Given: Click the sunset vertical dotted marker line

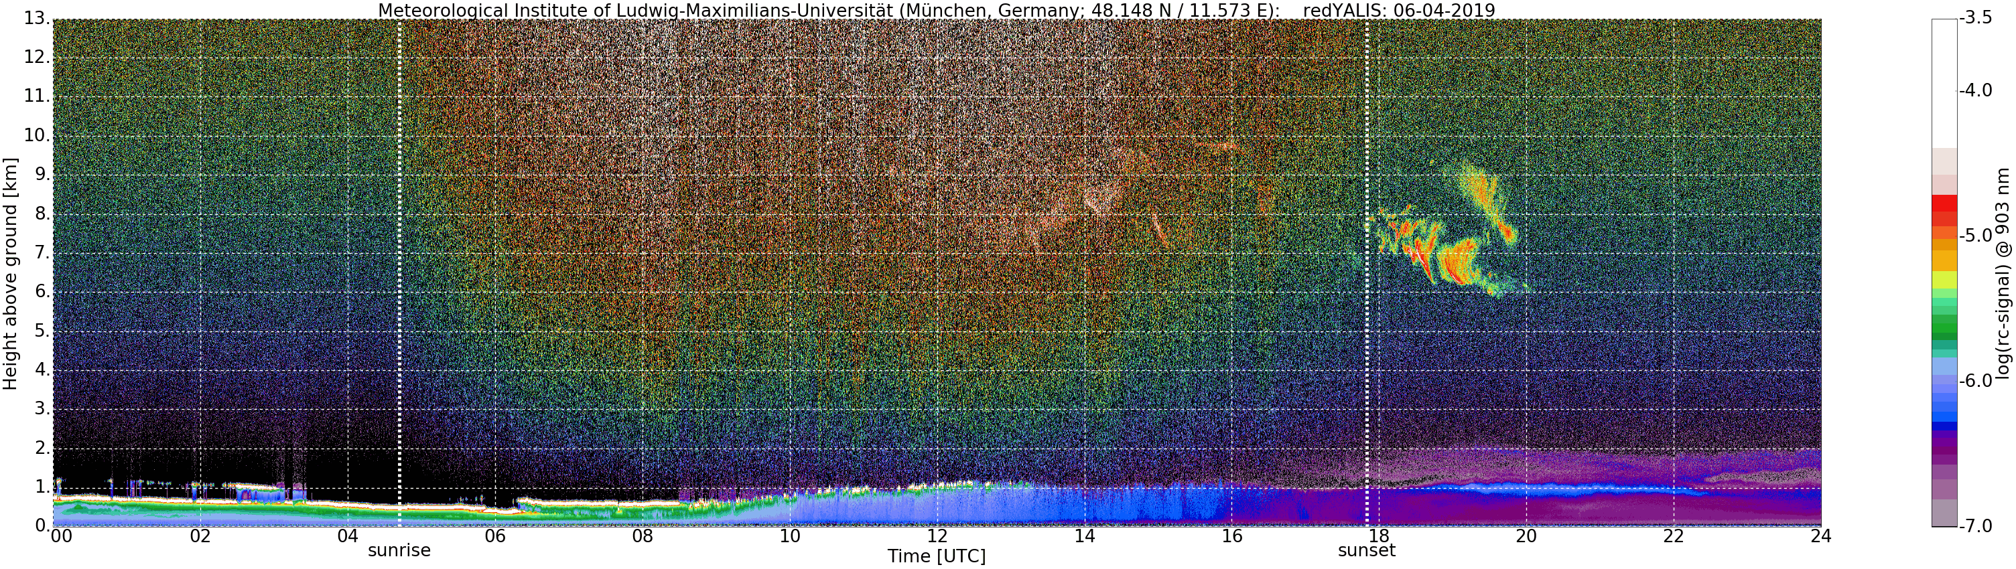Looking at the screenshot, I should [x=1366, y=272].
